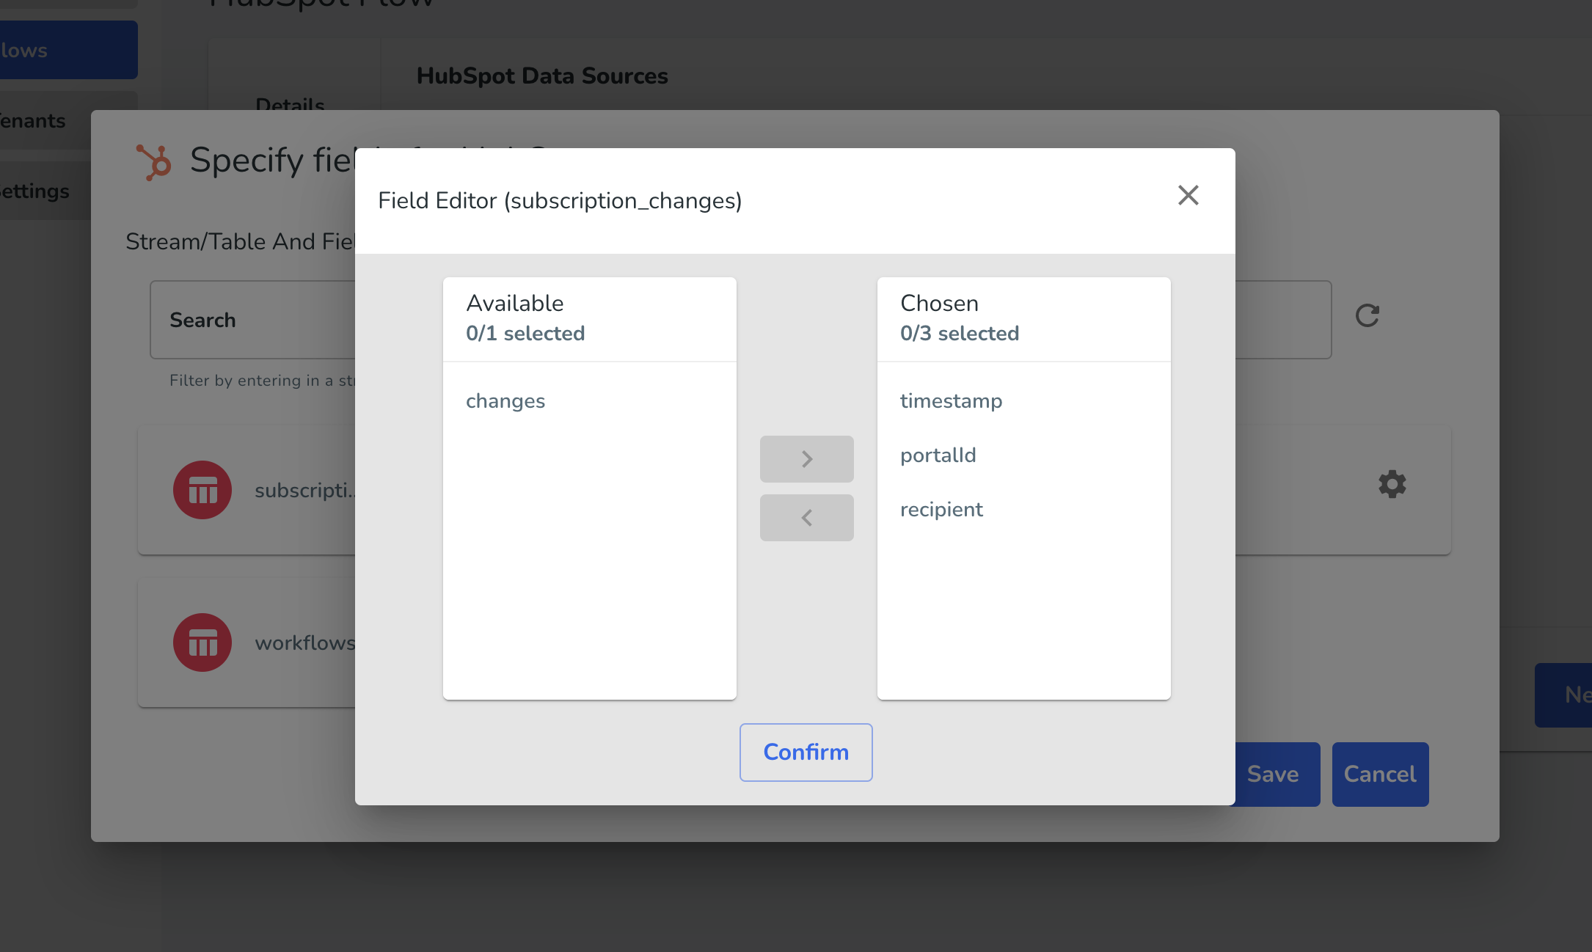Click the refresh streams icon
Viewport: 1592px width, 952px height.
pos(1367,315)
